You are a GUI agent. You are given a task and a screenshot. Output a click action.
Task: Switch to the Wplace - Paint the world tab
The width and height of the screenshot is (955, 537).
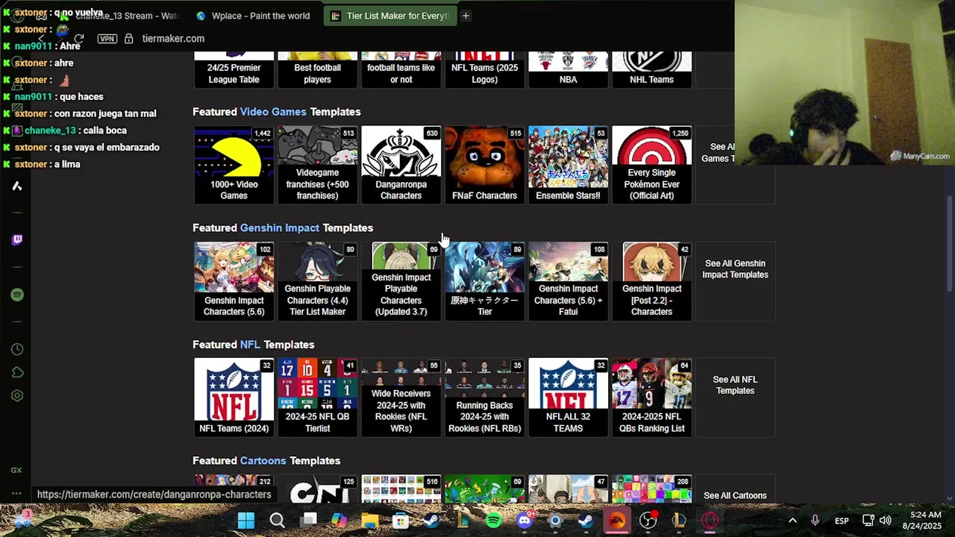pos(253,16)
